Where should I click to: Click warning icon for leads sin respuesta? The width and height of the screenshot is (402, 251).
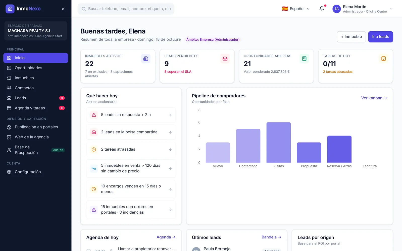[94, 115]
